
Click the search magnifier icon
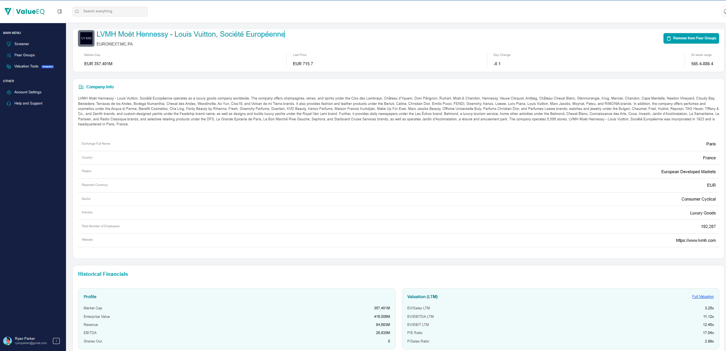point(77,12)
